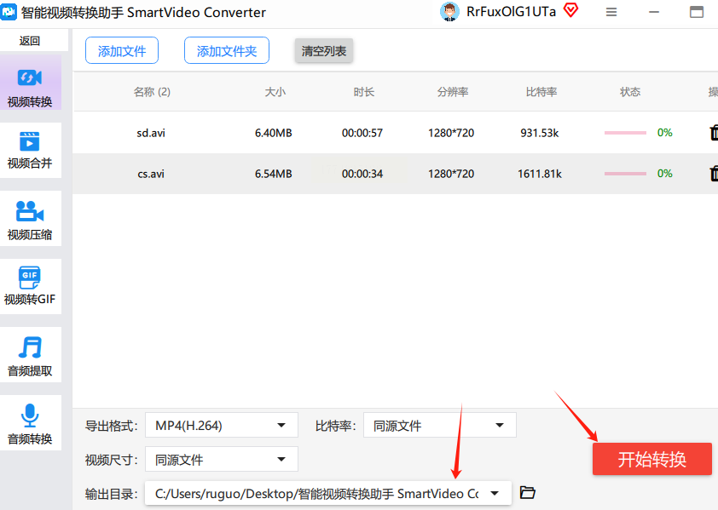Click the 931.53k bitrate cell
The image size is (718, 510).
(x=540, y=133)
